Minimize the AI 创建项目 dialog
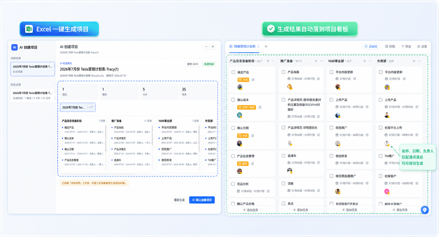Screen dimensions: 439x237 [x=206, y=47]
